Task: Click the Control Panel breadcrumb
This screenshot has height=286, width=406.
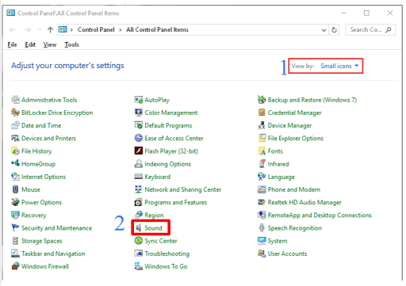Action: [96, 29]
